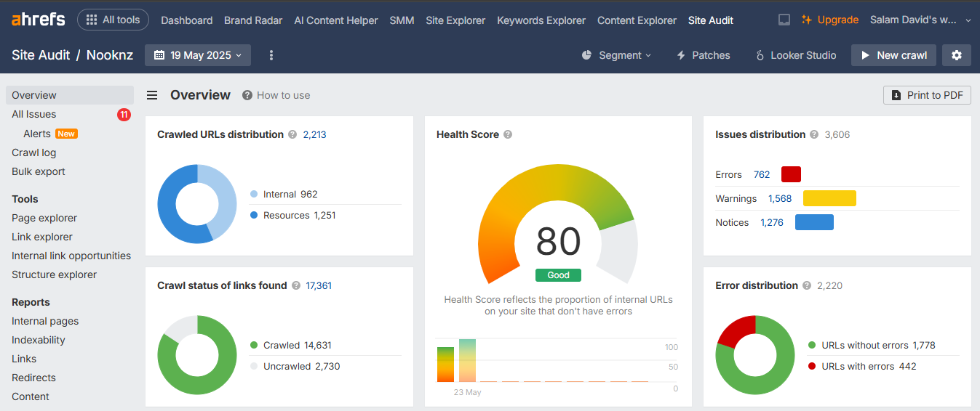Open Link explorer tool
This screenshot has height=411, width=980.
[42, 237]
